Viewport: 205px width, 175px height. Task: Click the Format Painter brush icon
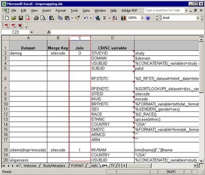pyautogui.click(x=77, y=18)
